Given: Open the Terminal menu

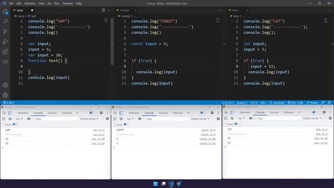Looking at the screenshot, I should point(67,4).
